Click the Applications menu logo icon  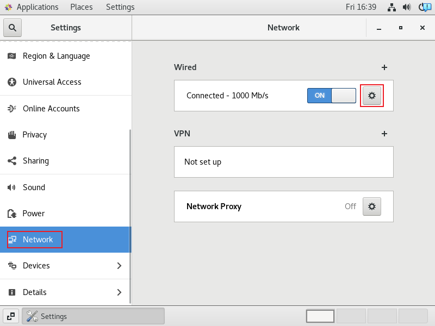point(8,7)
